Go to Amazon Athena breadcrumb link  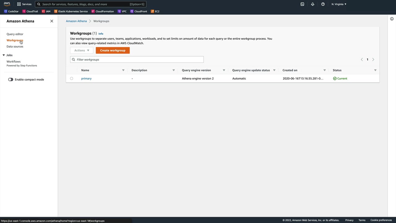click(76, 21)
